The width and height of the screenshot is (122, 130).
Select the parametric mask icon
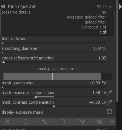click(63, 122)
